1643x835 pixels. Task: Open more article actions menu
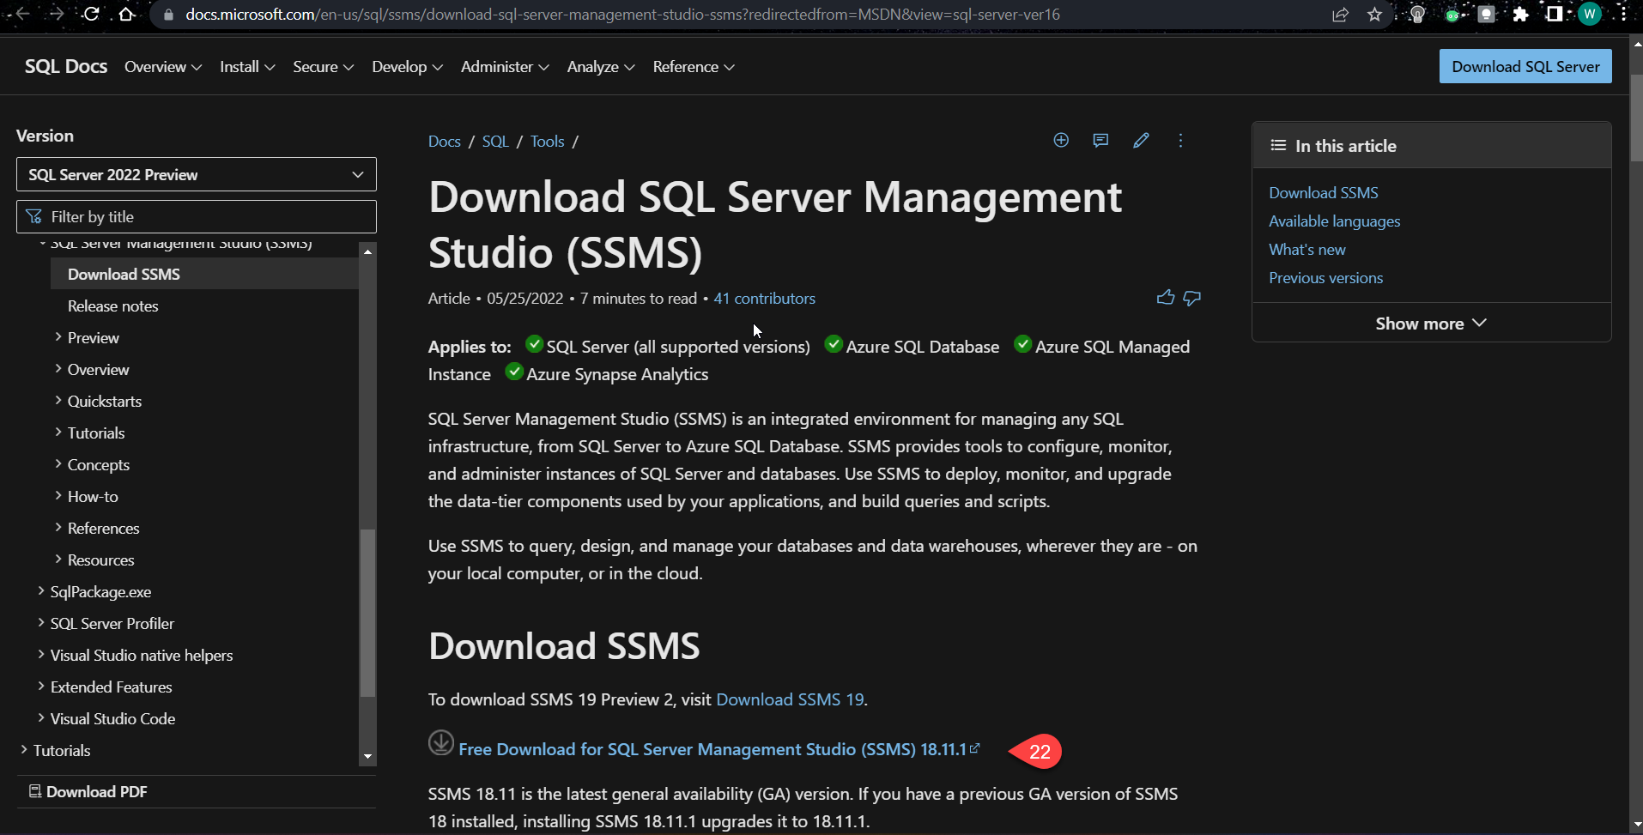(1180, 141)
